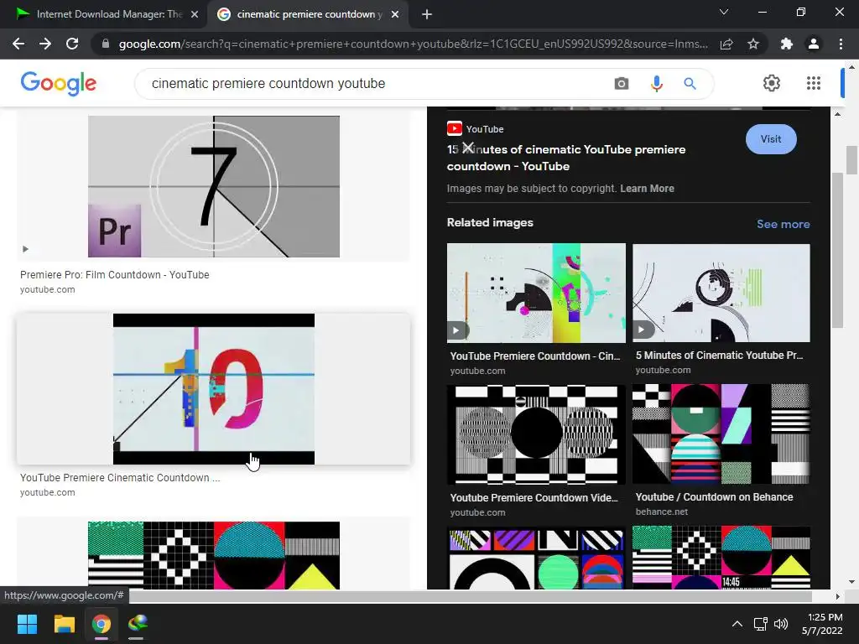Open 'Youtube / Countdown on Behance' image
The width and height of the screenshot is (859, 644).
pyautogui.click(x=721, y=434)
